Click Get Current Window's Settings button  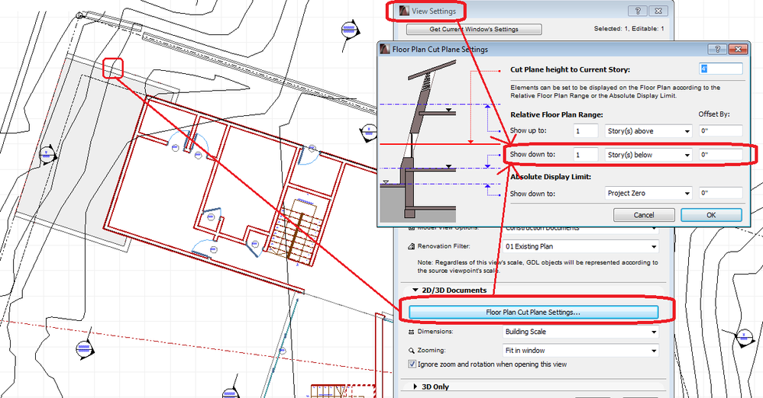tap(474, 30)
